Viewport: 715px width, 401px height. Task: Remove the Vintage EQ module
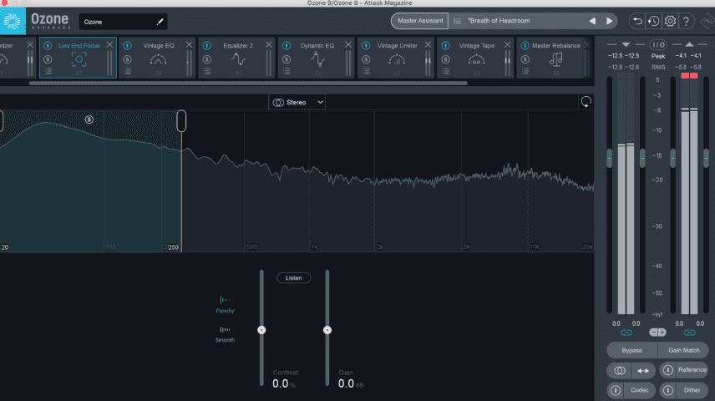pos(190,45)
